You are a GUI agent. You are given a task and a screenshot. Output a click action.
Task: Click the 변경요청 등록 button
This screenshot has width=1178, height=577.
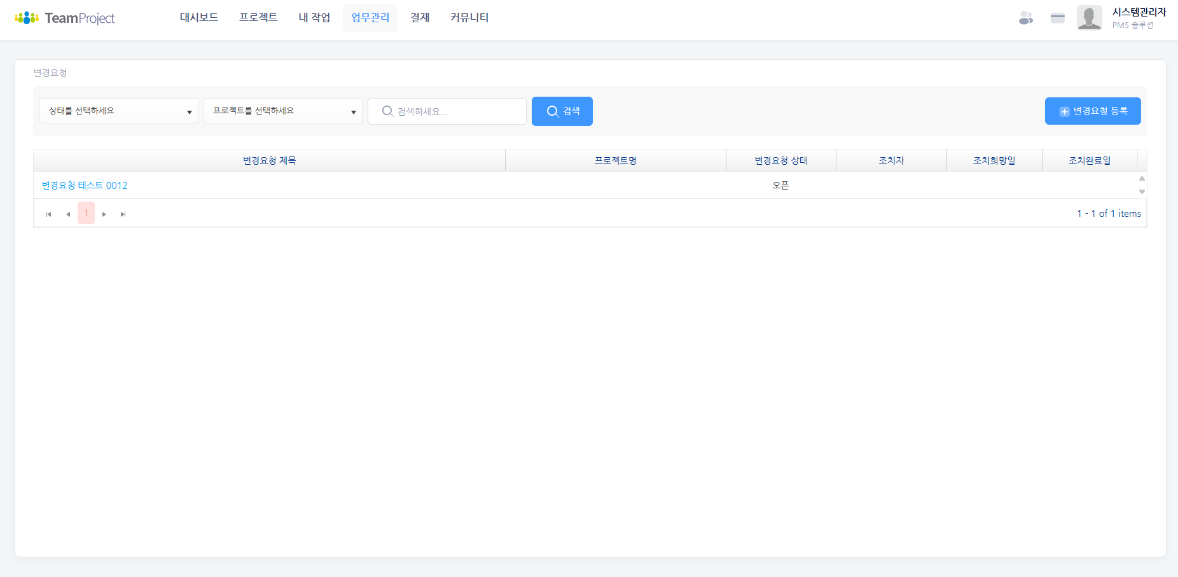[x=1092, y=111]
